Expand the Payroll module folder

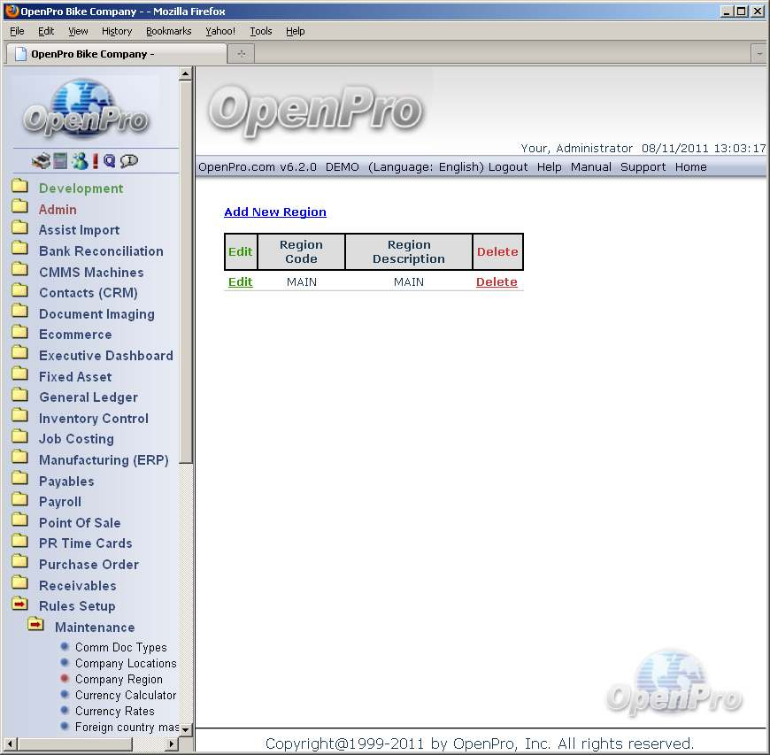coord(19,501)
